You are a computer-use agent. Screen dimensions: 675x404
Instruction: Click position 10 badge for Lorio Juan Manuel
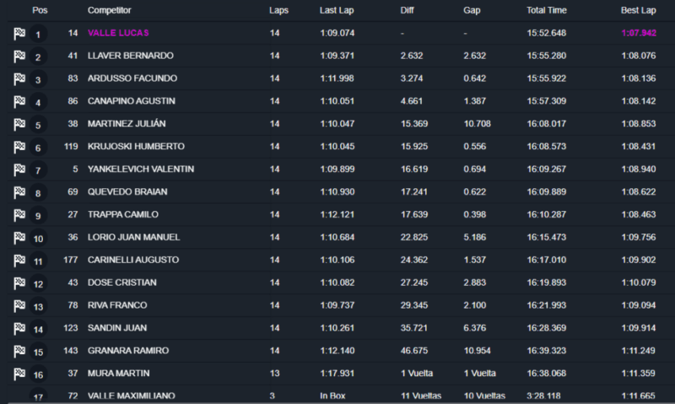point(38,239)
